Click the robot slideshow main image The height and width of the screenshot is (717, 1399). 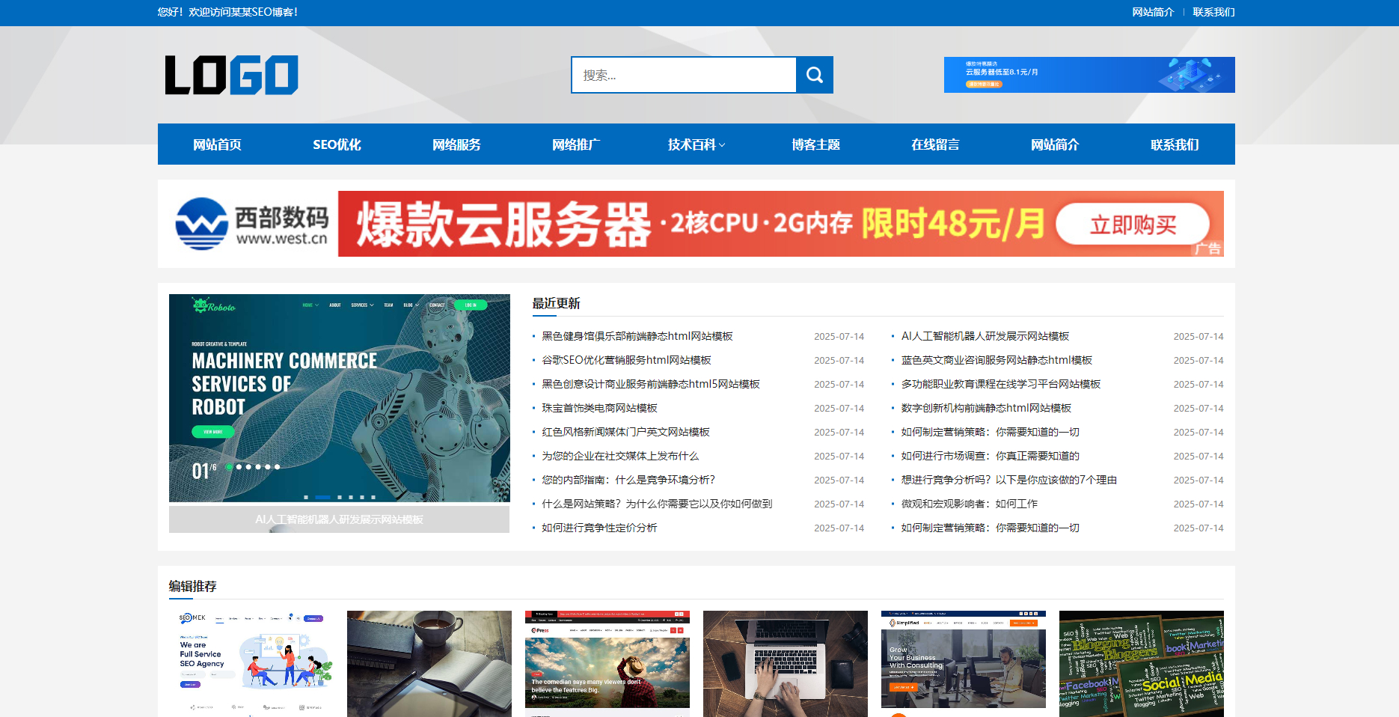339,397
